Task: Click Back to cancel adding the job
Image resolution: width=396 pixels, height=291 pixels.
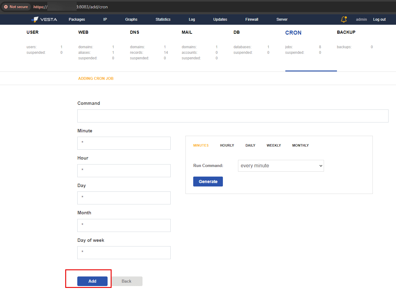Action: pyautogui.click(x=126, y=281)
